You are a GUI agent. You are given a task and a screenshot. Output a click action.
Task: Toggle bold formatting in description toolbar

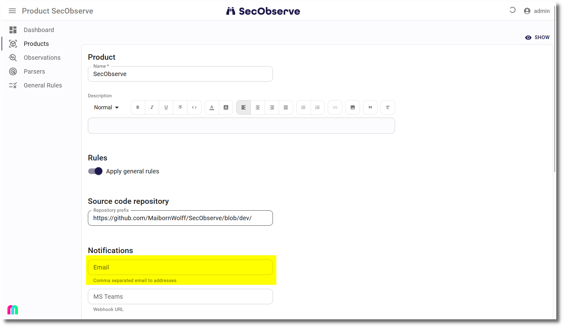tap(138, 107)
